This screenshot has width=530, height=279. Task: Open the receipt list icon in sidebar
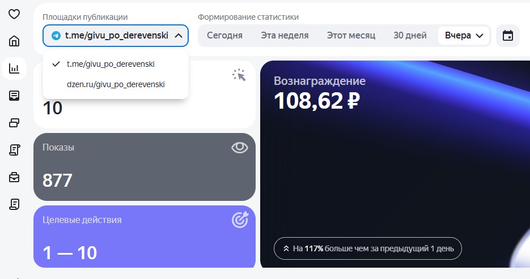click(x=14, y=204)
